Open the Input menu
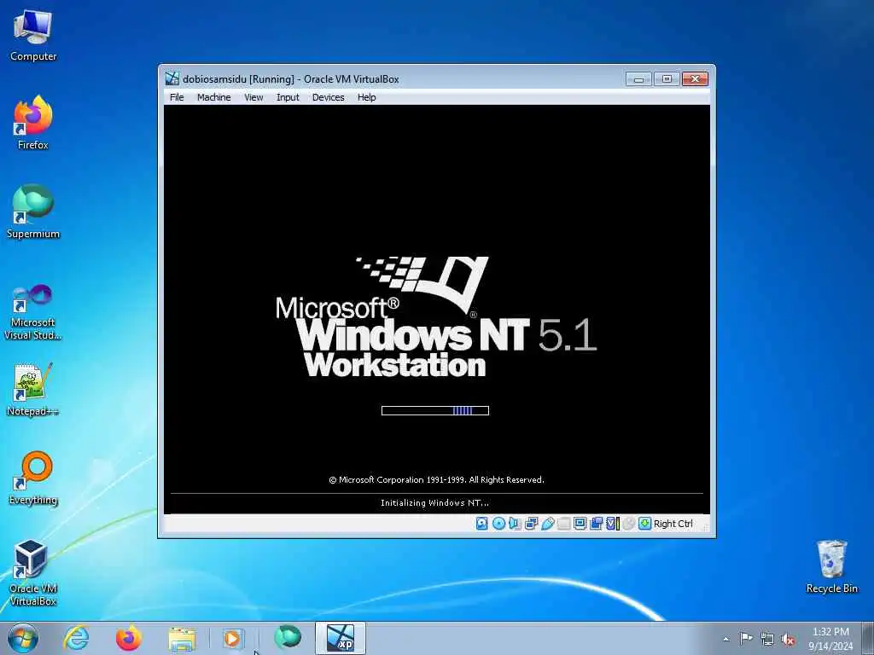874x655 pixels. [288, 97]
